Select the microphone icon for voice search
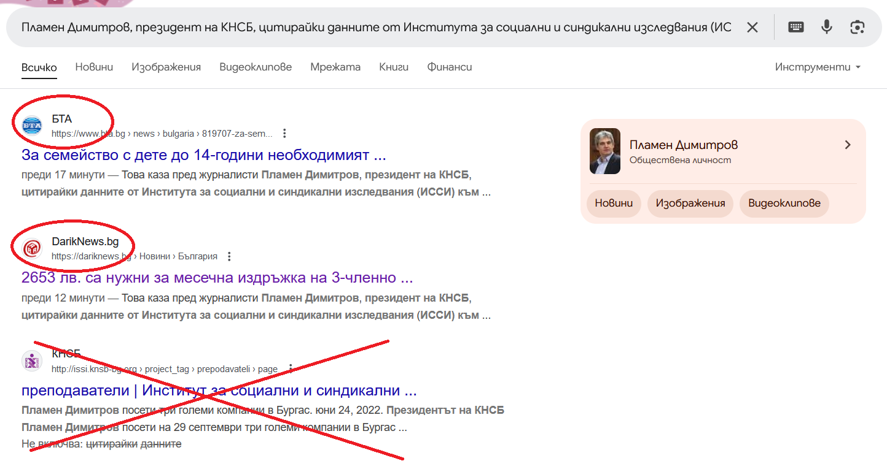887x469 pixels. click(x=826, y=26)
